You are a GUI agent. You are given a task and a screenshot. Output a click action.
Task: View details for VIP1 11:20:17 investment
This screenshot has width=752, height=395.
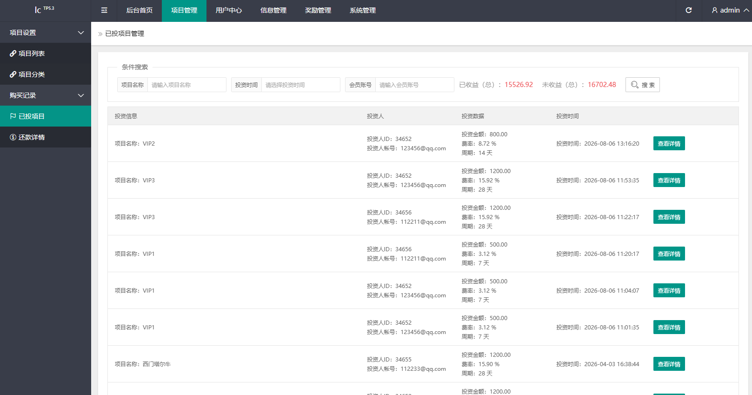click(669, 254)
